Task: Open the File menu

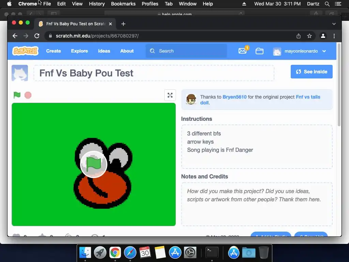Action: pos(47,4)
